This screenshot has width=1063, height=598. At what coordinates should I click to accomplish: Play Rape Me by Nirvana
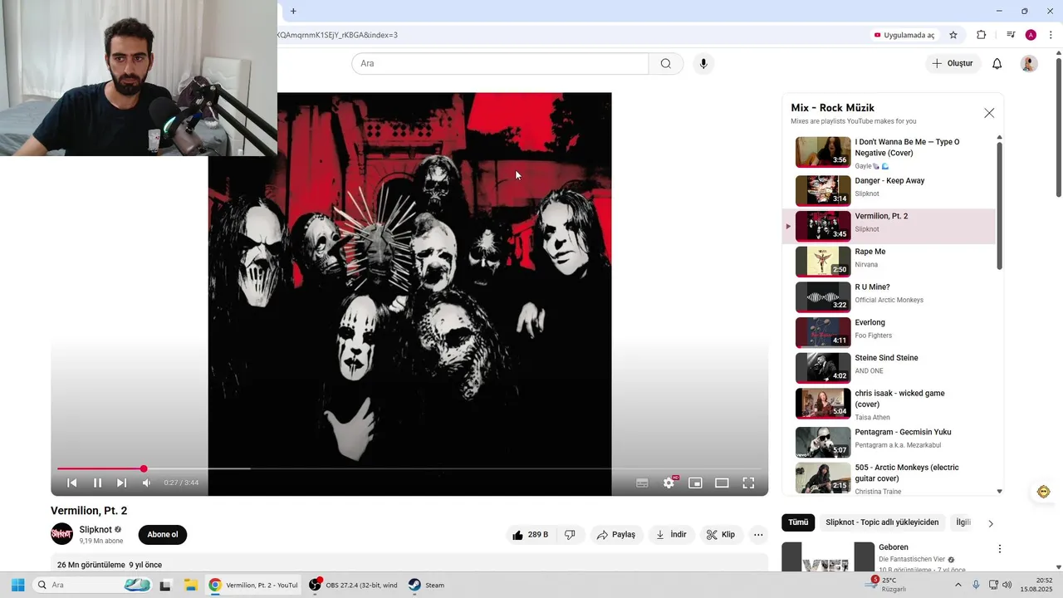tap(889, 262)
